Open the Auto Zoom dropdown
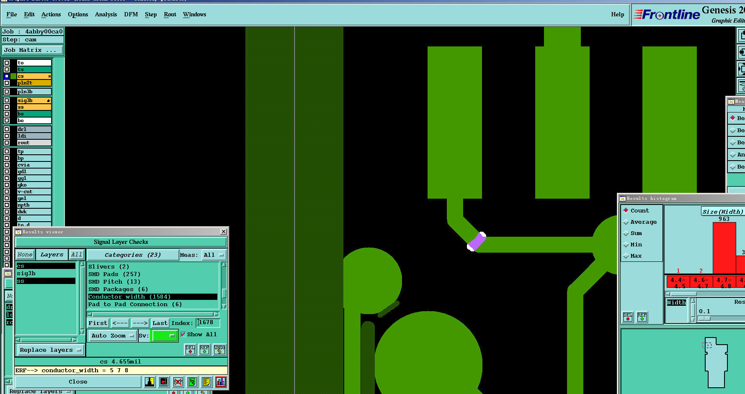This screenshot has height=394, width=745. 113,335
